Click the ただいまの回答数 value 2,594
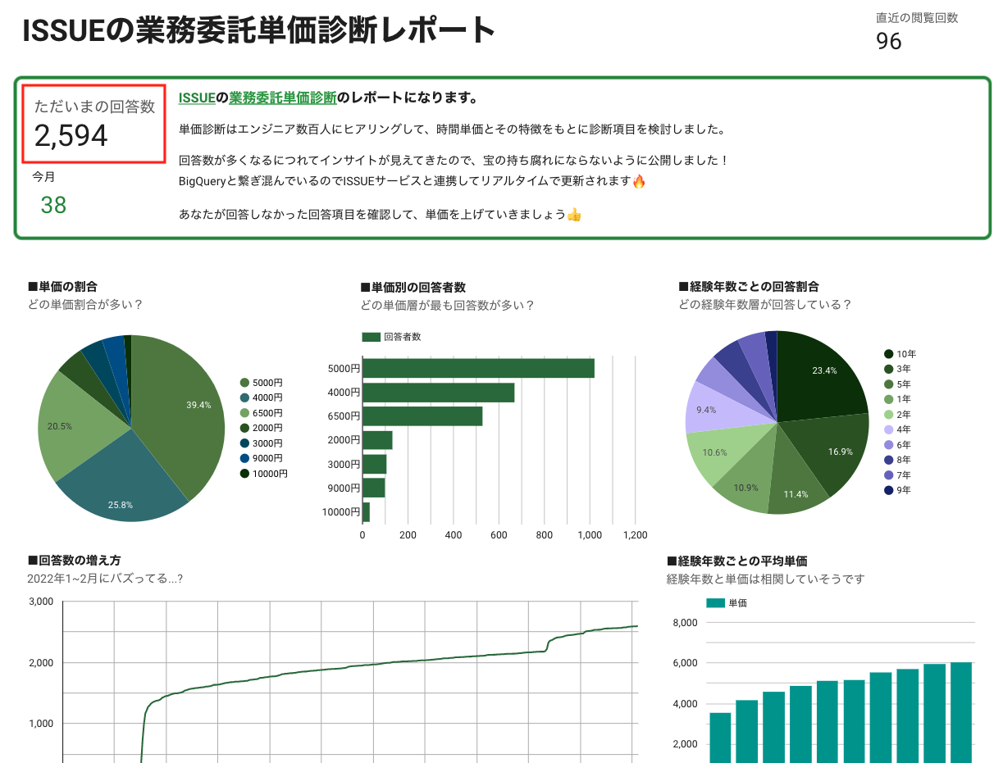1003x763 pixels. click(71, 136)
